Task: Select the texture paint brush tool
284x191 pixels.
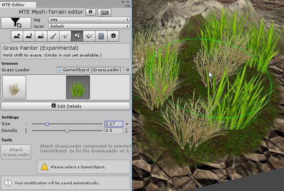Action: tap(53, 36)
